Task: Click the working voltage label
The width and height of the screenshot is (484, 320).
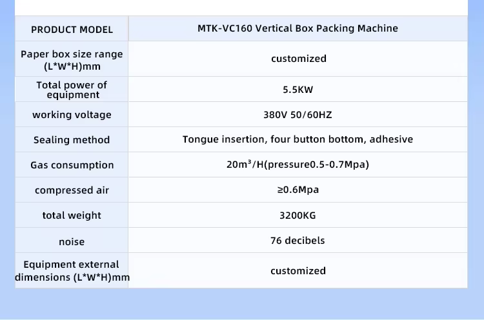Action: pos(72,115)
